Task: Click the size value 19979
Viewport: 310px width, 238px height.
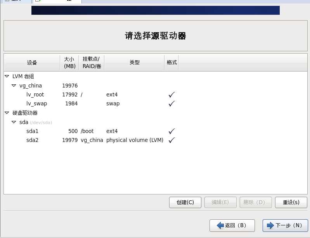Action: click(x=70, y=140)
